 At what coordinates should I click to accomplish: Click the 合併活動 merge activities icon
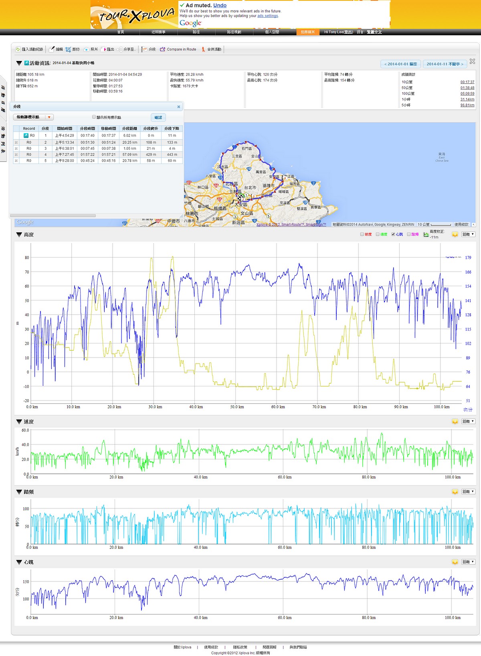click(203, 49)
